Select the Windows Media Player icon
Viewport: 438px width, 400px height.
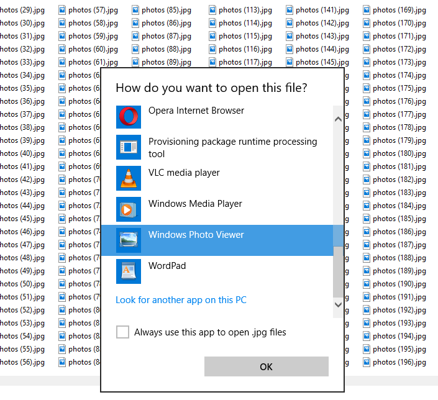(129, 209)
